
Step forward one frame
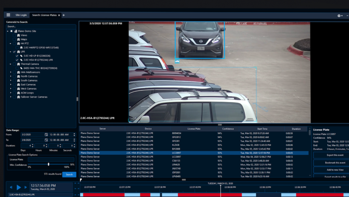pyautogui.click(x=26, y=187)
